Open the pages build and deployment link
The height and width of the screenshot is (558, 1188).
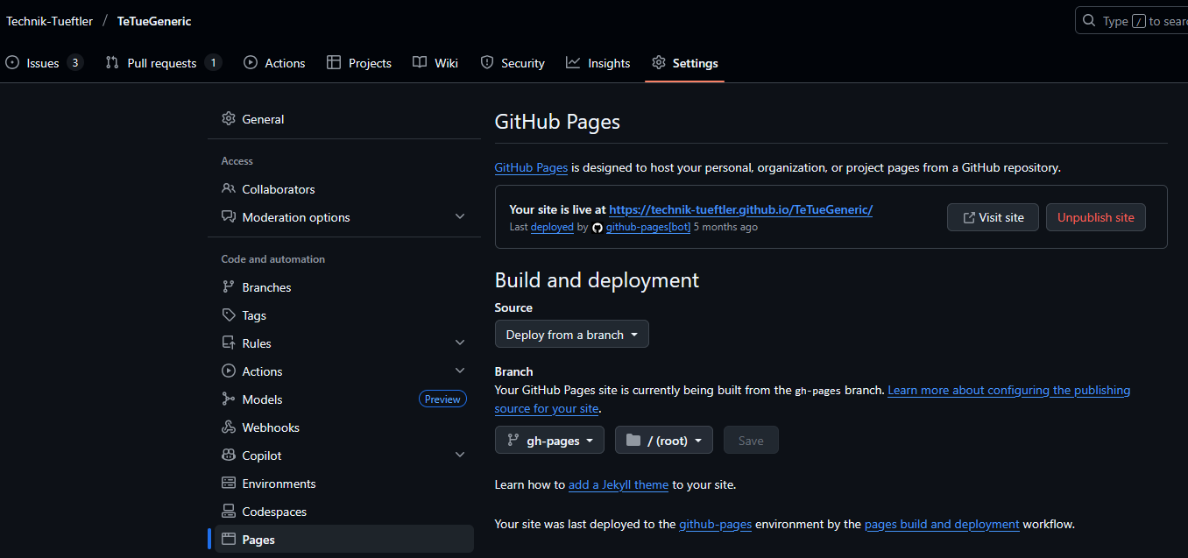coord(942,525)
